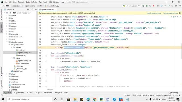Open Cortana circle icon on taskbar
This screenshot has height=102, width=182.
click(x=55, y=99)
